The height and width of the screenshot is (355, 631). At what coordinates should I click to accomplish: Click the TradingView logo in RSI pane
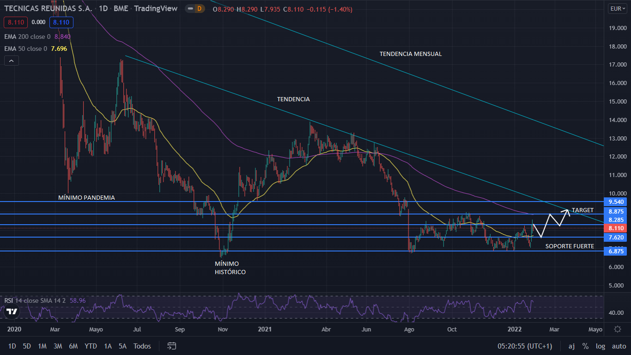12,312
